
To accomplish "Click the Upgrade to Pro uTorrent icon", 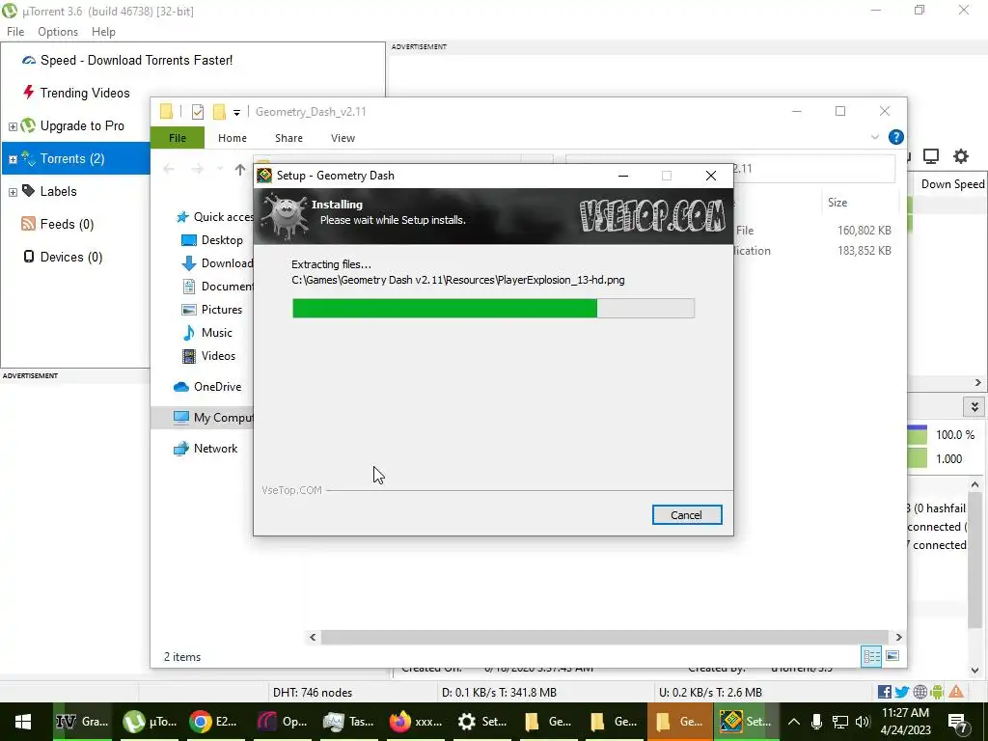I will coord(28,125).
